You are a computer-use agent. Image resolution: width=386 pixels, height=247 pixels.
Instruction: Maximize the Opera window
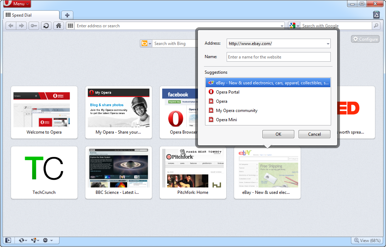[x=362, y=4]
